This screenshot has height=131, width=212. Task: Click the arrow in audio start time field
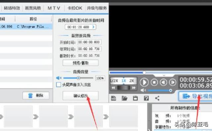point(93,27)
